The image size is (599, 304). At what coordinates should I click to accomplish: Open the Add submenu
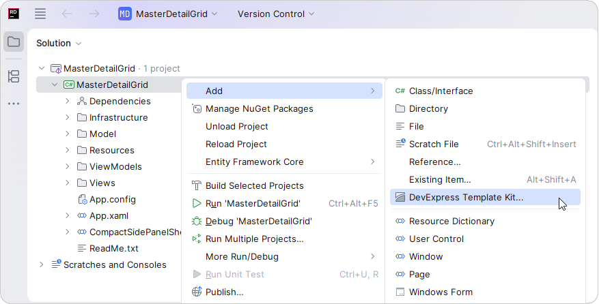coord(284,91)
